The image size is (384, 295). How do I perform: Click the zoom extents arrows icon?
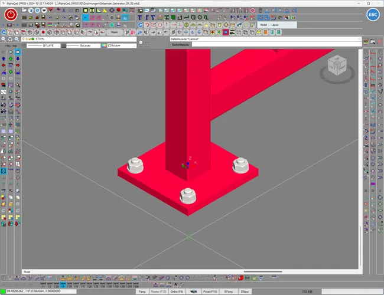pos(10,39)
